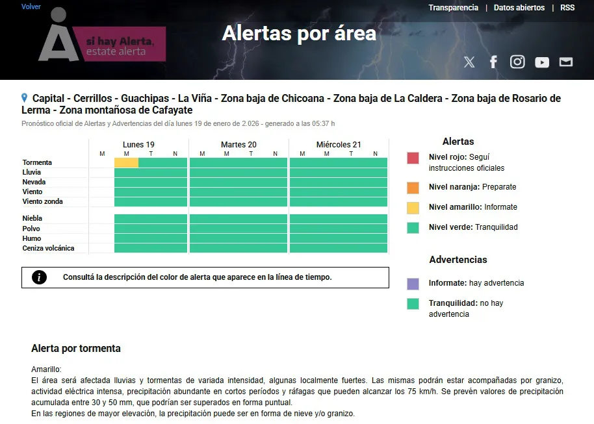The image size is (594, 424).
Task: Expand the Martes 20 column header
Action: click(239, 144)
